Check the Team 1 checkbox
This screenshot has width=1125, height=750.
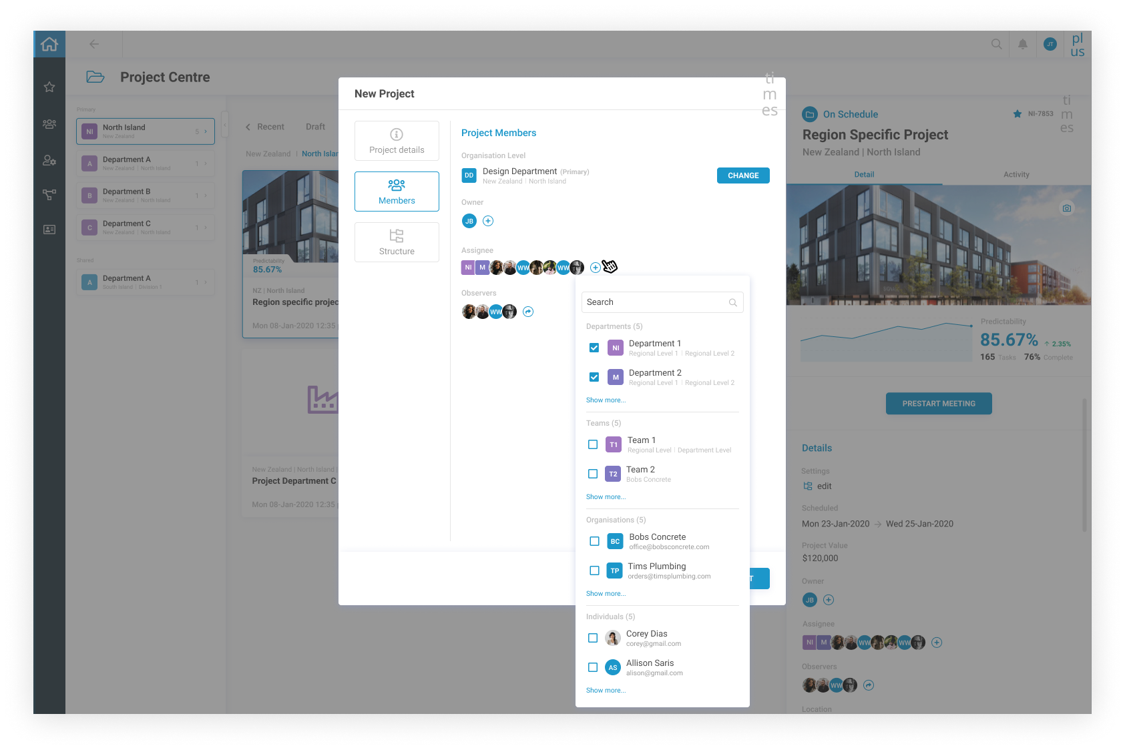pos(593,444)
